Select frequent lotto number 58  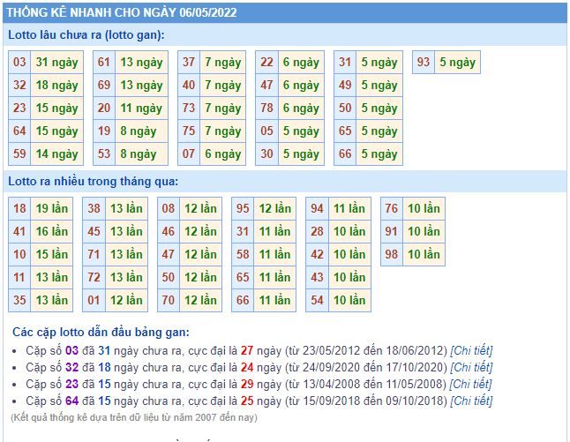(x=243, y=254)
